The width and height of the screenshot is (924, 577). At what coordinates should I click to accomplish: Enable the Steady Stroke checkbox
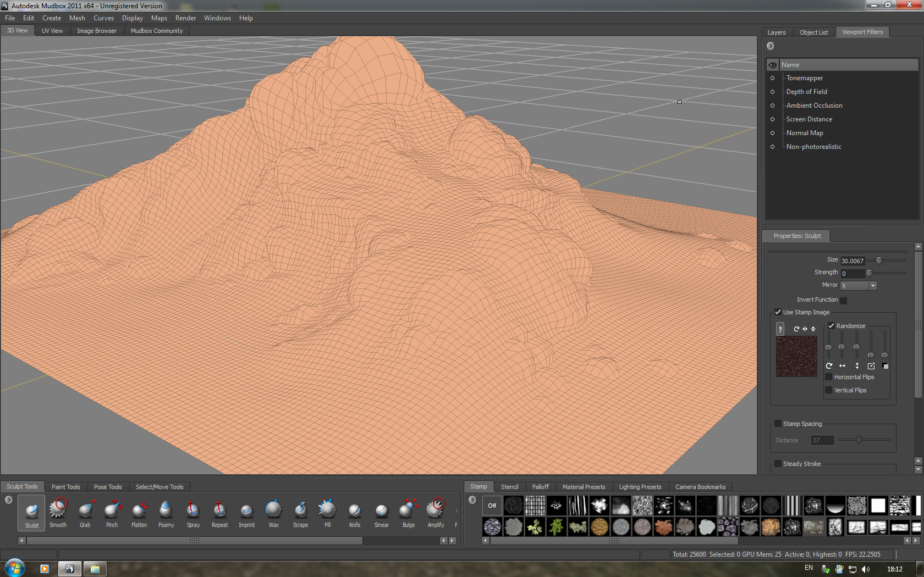click(778, 464)
